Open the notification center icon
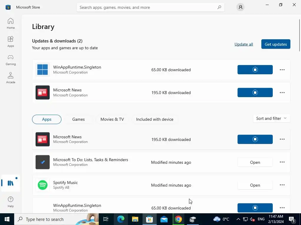This screenshot has width=301, height=225. click(292, 219)
